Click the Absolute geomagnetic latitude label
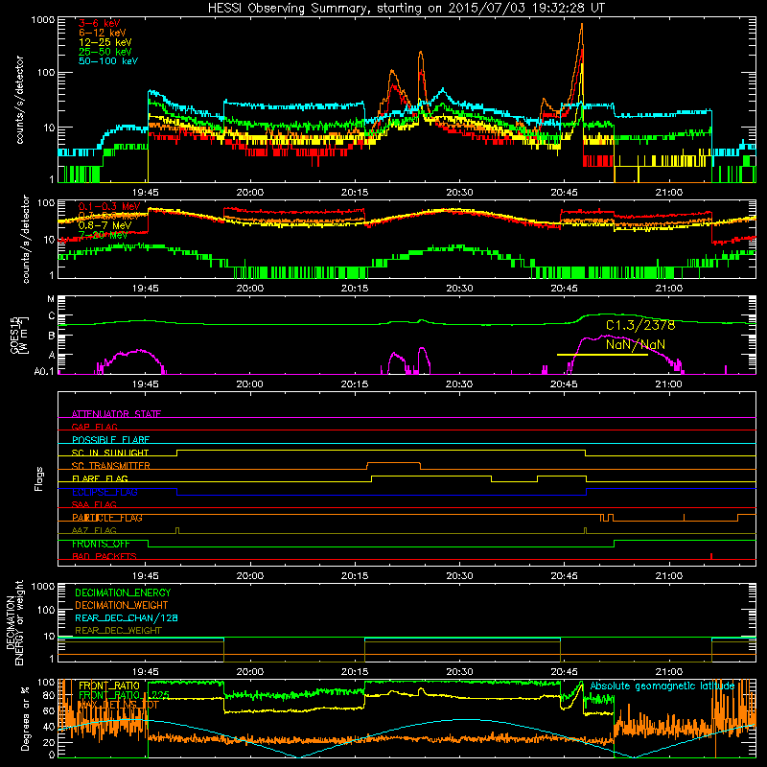This screenshot has height=767, width=767. 662,686
